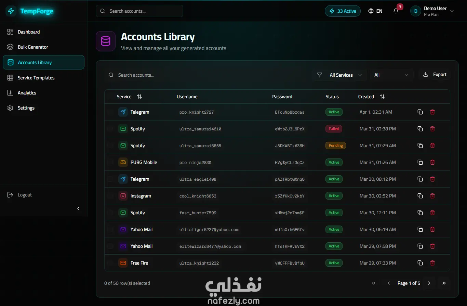Viewport: 467px width, 306px height.
Task: Click the Page 1 of 5 label
Action: [409, 283]
